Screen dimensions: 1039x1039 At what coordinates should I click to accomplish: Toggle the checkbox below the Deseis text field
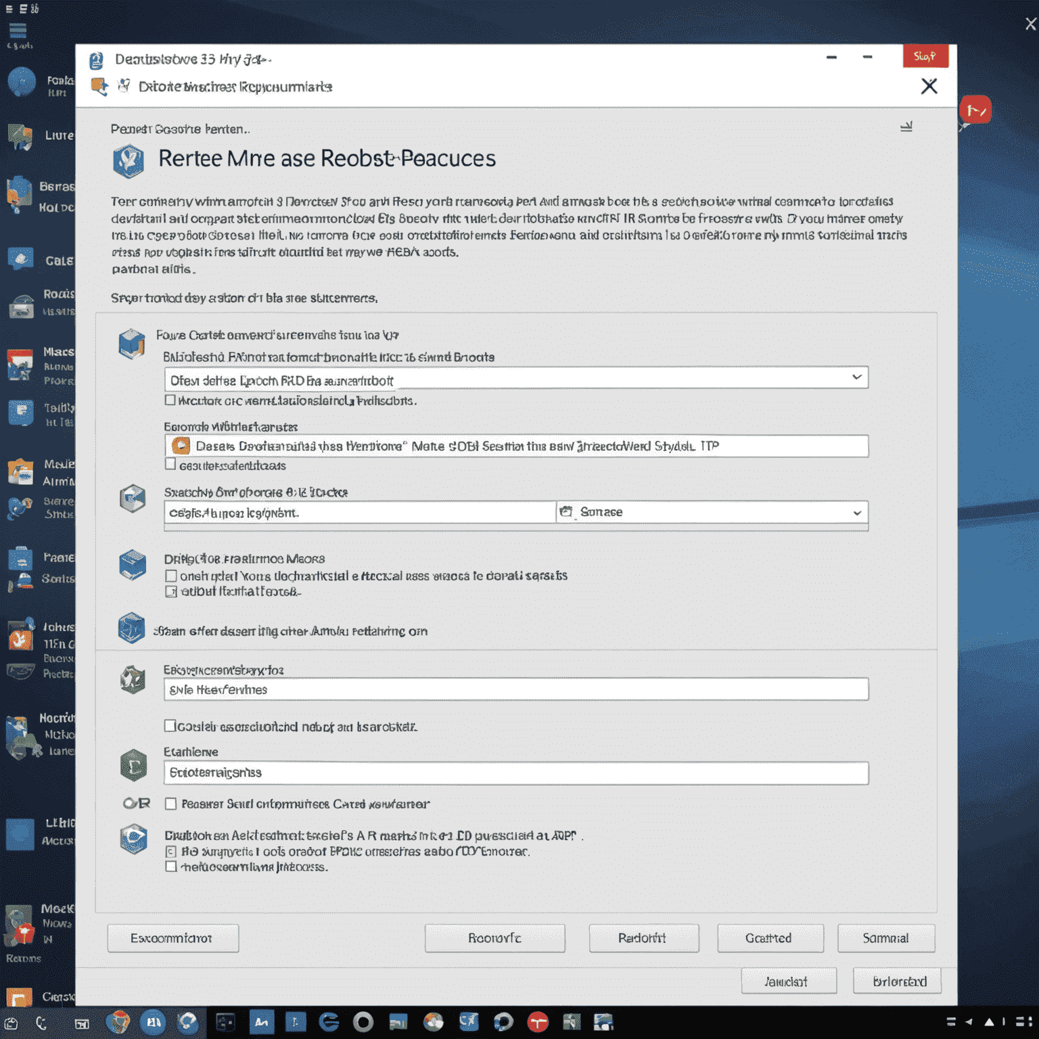pos(170,464)
